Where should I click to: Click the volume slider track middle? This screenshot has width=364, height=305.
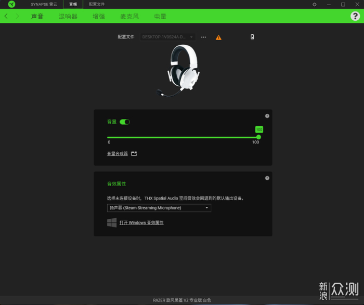click(x=183, y=137)
